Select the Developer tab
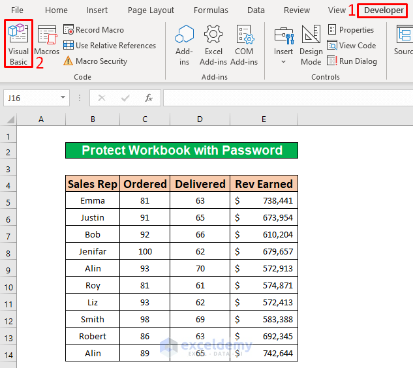Viewport: 413px width, 368px height. pos(384,10)
